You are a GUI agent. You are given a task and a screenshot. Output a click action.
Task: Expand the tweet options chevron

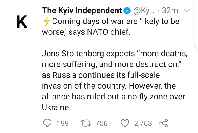click(x=187, y=11)
